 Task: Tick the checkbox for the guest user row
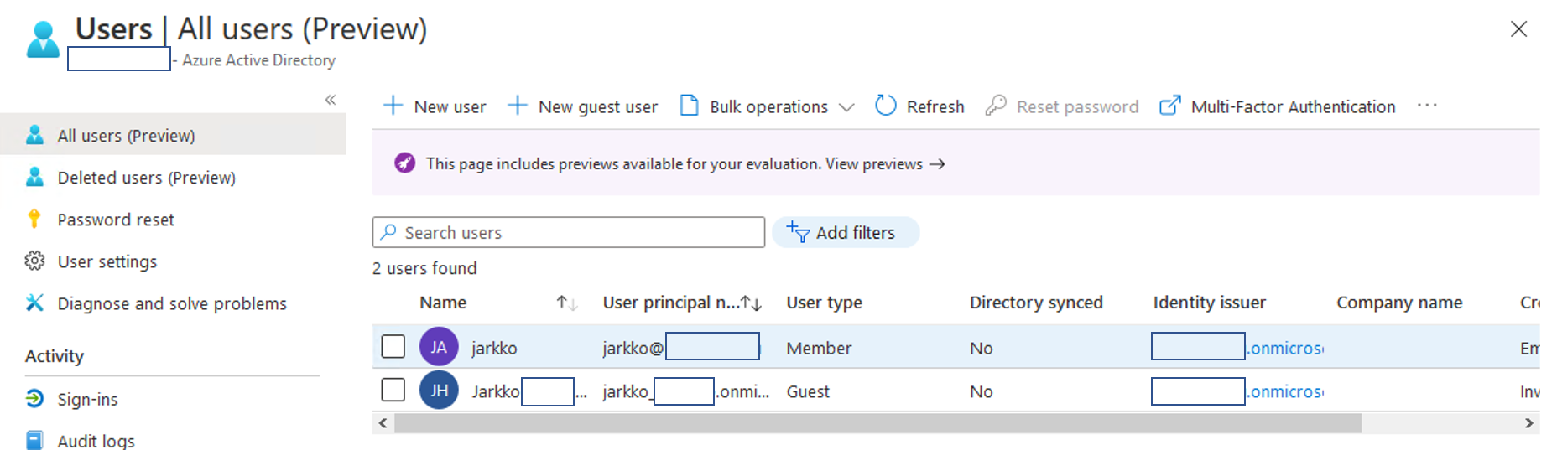click(x=393, y=391)
